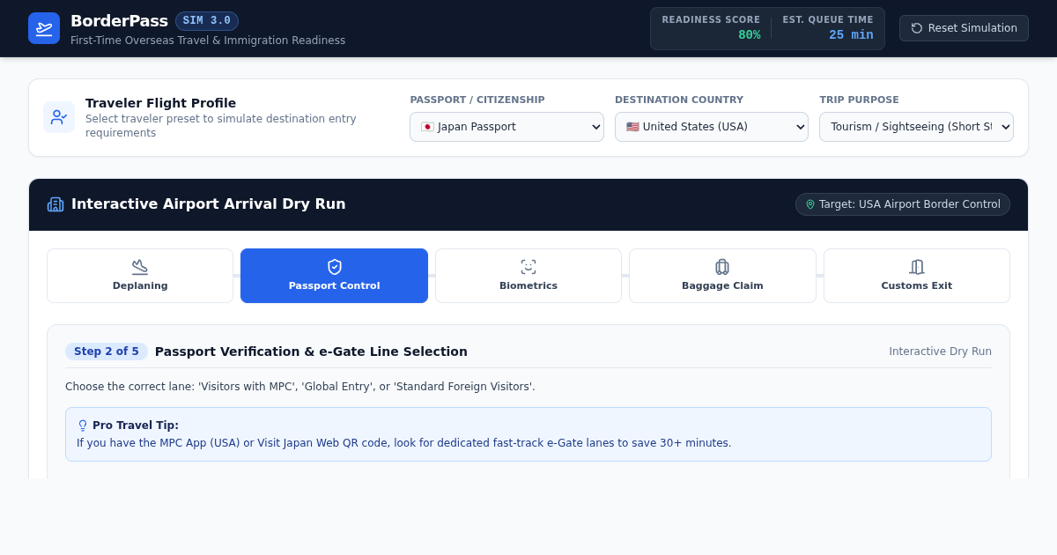Click the Reset Simulation button
Image resolution: width=1057 pixels, height=555 pixels.
click(964, 28)
